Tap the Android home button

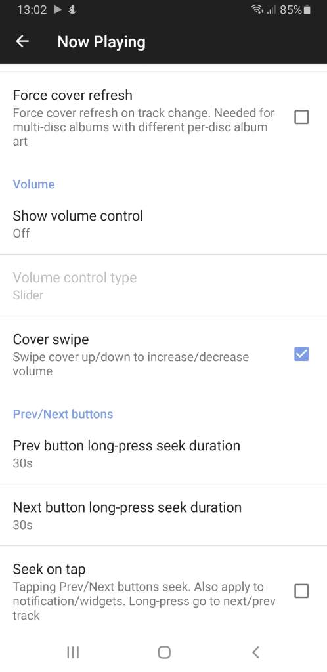164,652
